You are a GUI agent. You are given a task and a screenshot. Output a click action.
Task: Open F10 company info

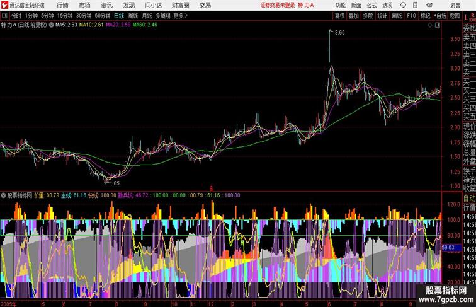coord(411,16)
